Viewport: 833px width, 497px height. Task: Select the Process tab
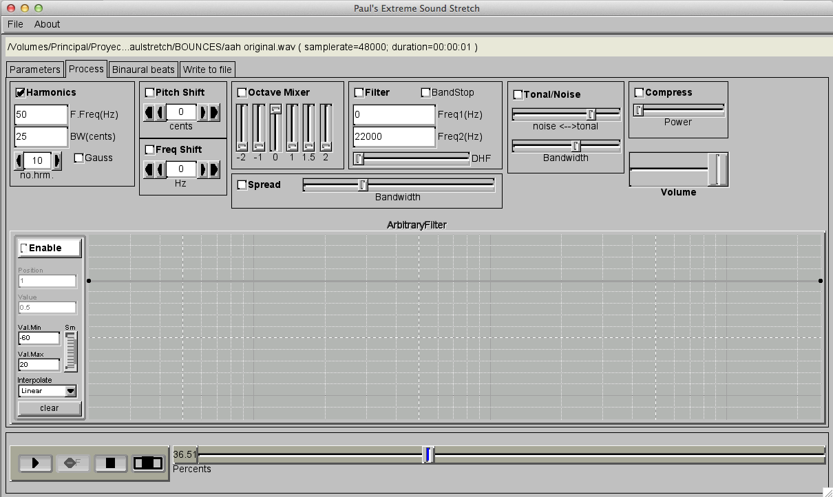coord(86,69)
